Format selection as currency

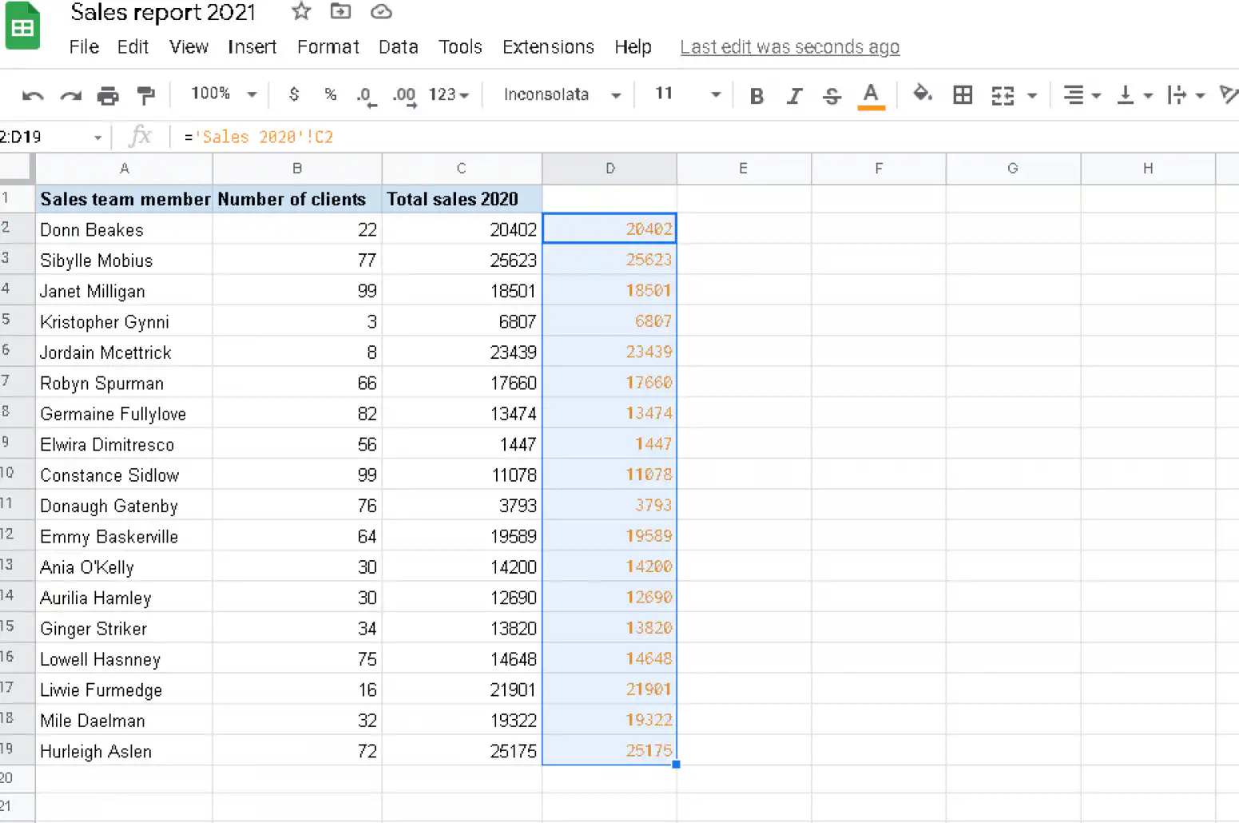click(294, 94)
